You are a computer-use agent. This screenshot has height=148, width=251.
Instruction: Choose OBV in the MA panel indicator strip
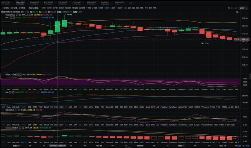56,107
